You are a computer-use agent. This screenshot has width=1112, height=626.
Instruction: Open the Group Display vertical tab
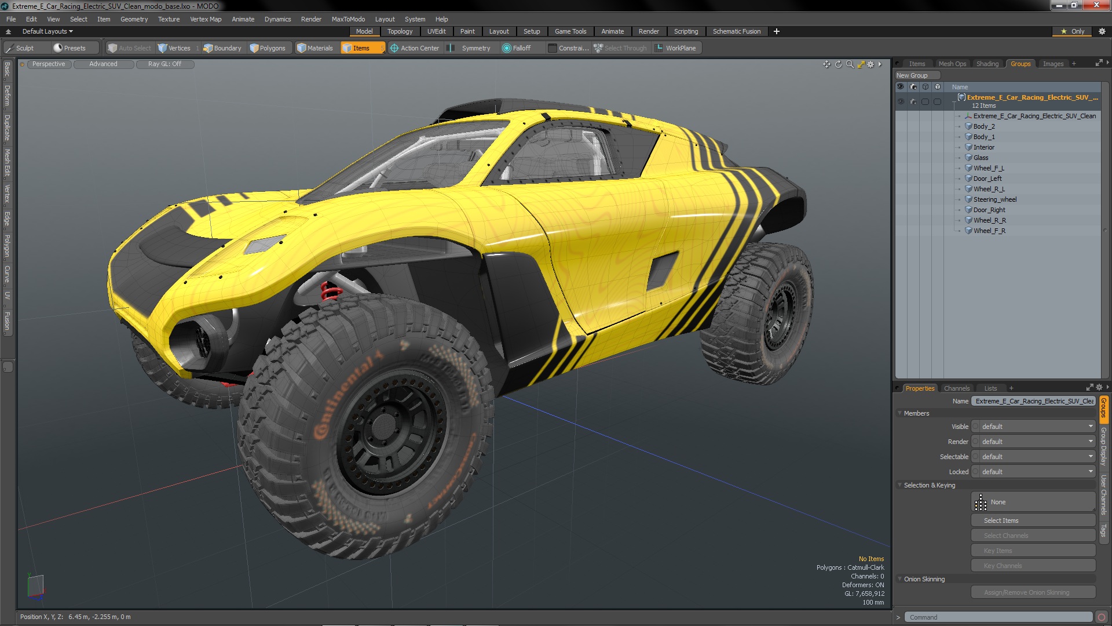click(1104, 446)
